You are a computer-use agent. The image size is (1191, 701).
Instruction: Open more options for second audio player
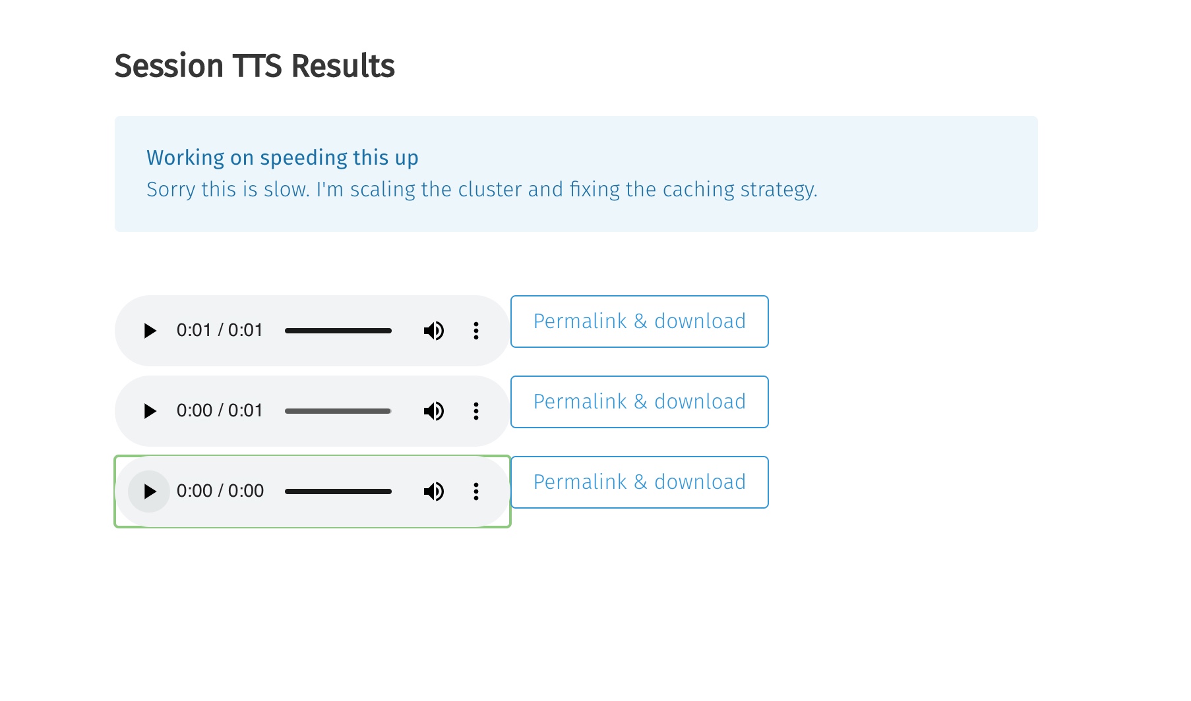(x=476, y=411)
